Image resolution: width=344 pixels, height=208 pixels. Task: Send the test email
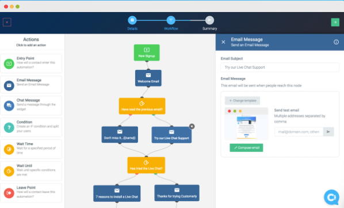pos(328,132)
